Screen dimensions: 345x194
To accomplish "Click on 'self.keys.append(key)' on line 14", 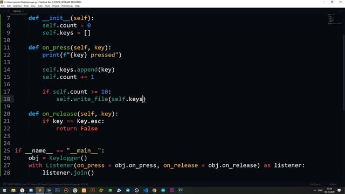I will (79, 70).
